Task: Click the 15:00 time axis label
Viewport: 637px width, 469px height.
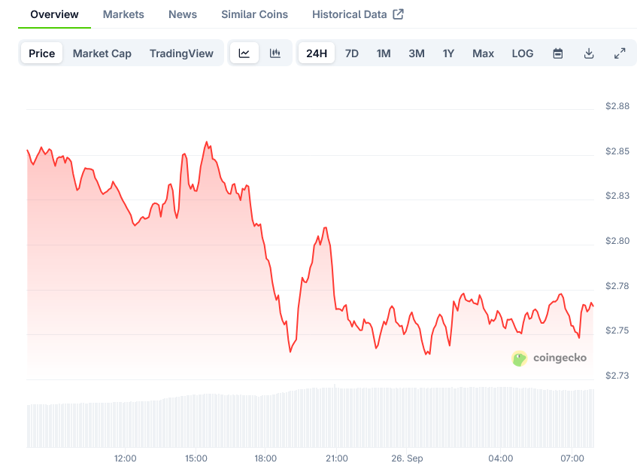Action: 196,458
